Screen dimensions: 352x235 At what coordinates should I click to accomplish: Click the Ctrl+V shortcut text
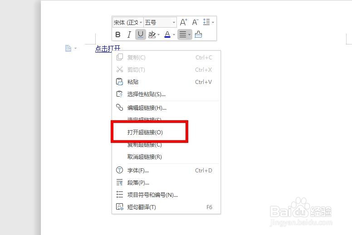203,82
